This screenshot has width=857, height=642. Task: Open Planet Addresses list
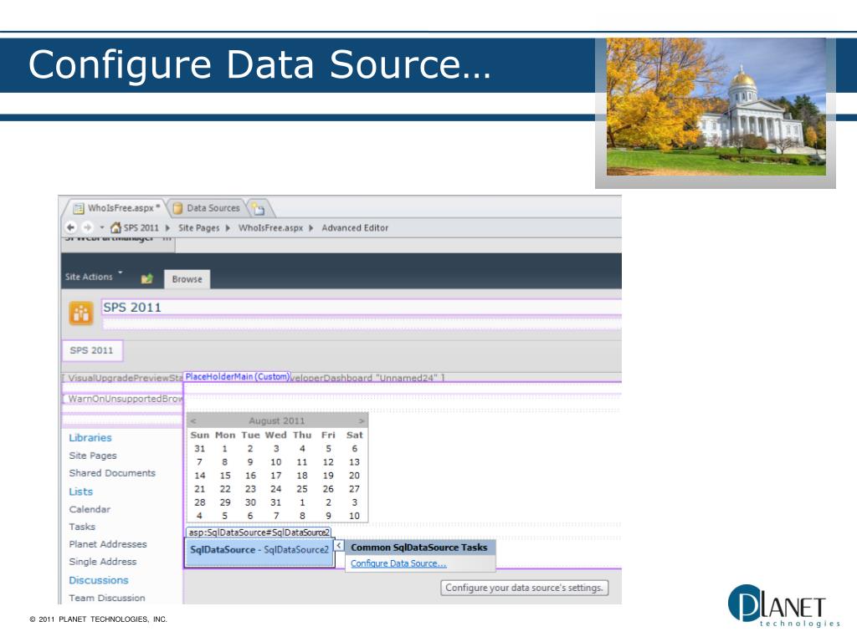[x=108, y=543]
